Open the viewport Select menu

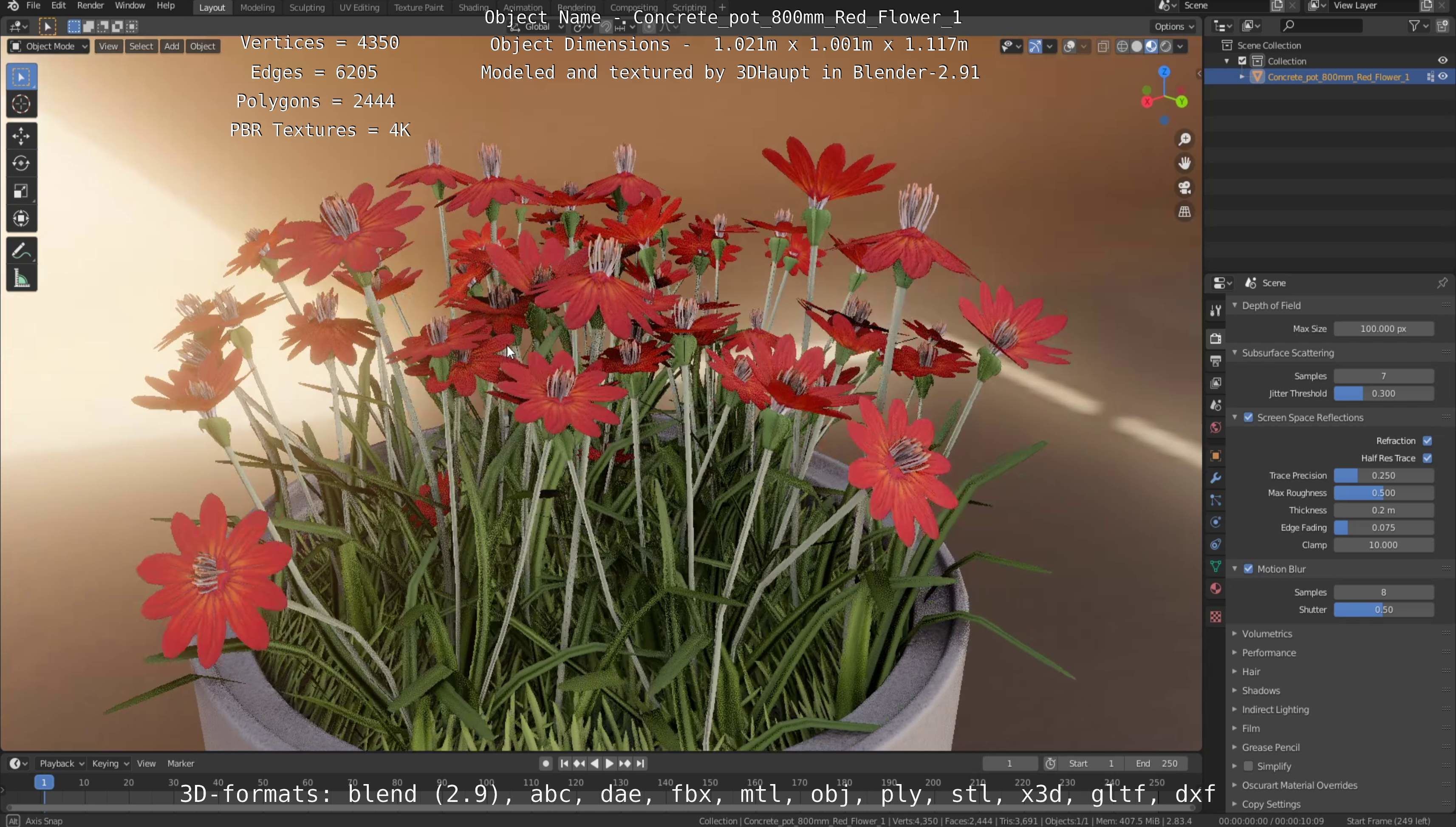[x=141, y=47]
